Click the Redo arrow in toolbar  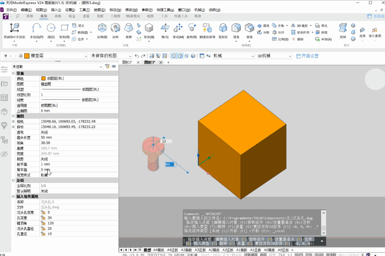click(x=143, y=56)
